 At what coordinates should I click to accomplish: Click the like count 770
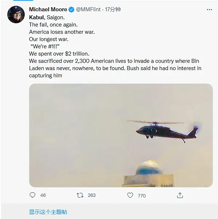(x=142, y=195)
